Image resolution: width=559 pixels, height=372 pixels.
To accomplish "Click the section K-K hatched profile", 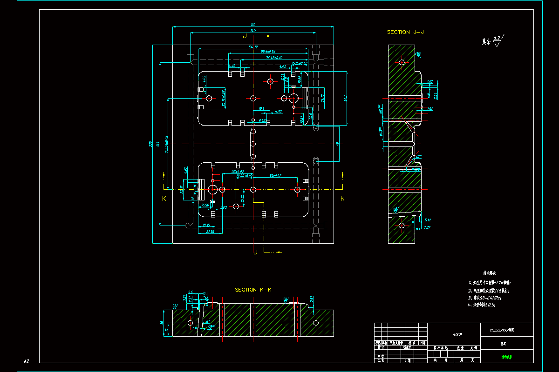I will (x=253, y=319).
